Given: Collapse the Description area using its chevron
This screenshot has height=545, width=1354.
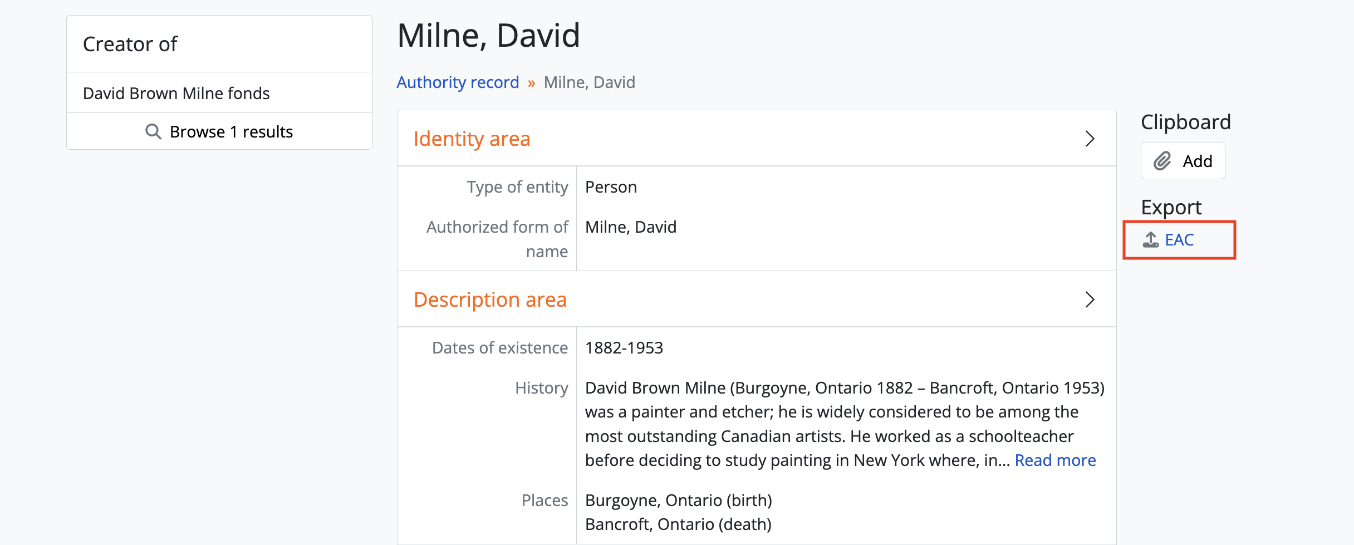Looking at the screenshot, I should coord(1090,299).
